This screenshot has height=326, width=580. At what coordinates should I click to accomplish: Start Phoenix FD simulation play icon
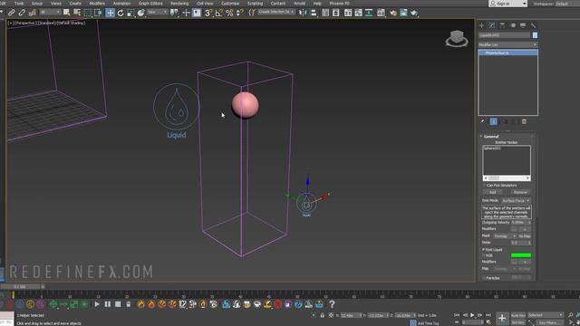pyautogui.click(x=97, y=304)
